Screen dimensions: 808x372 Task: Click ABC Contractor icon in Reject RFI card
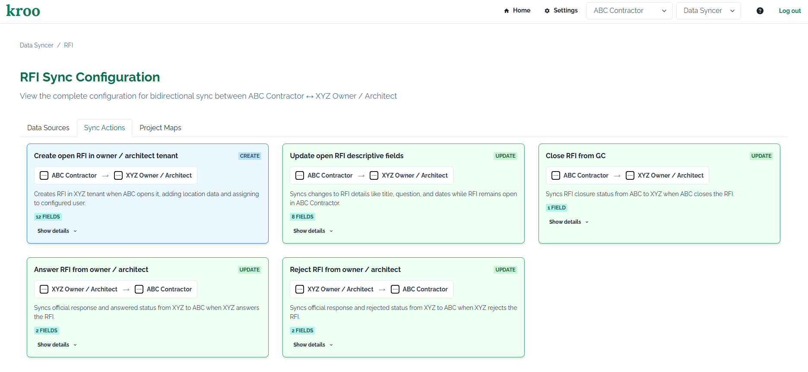(395, 289)
